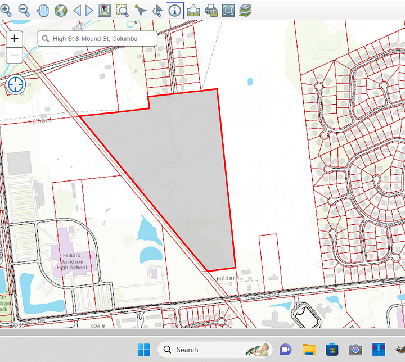
Task: Click the locate me target button
Action: (x=16, y=84)
